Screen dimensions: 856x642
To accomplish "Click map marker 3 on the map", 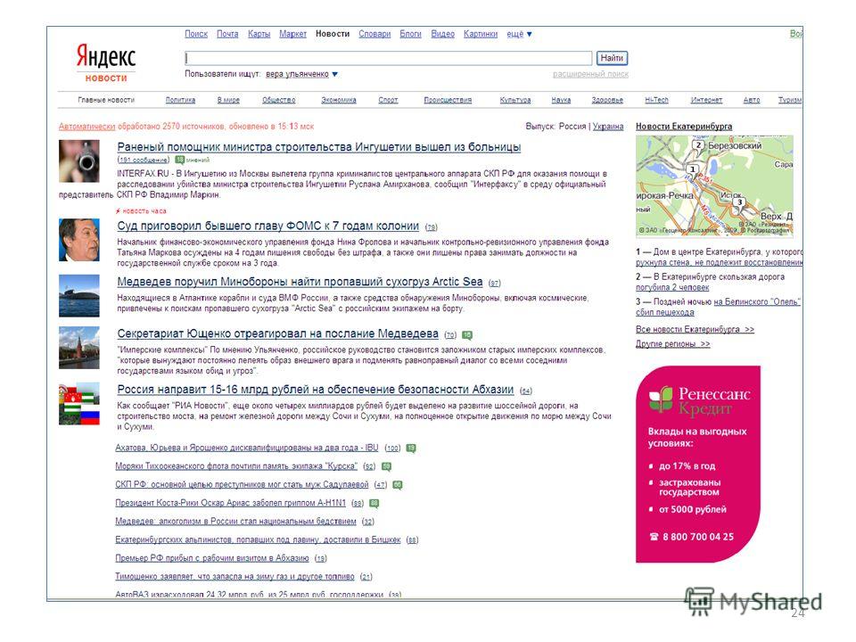I will [740, 202].
